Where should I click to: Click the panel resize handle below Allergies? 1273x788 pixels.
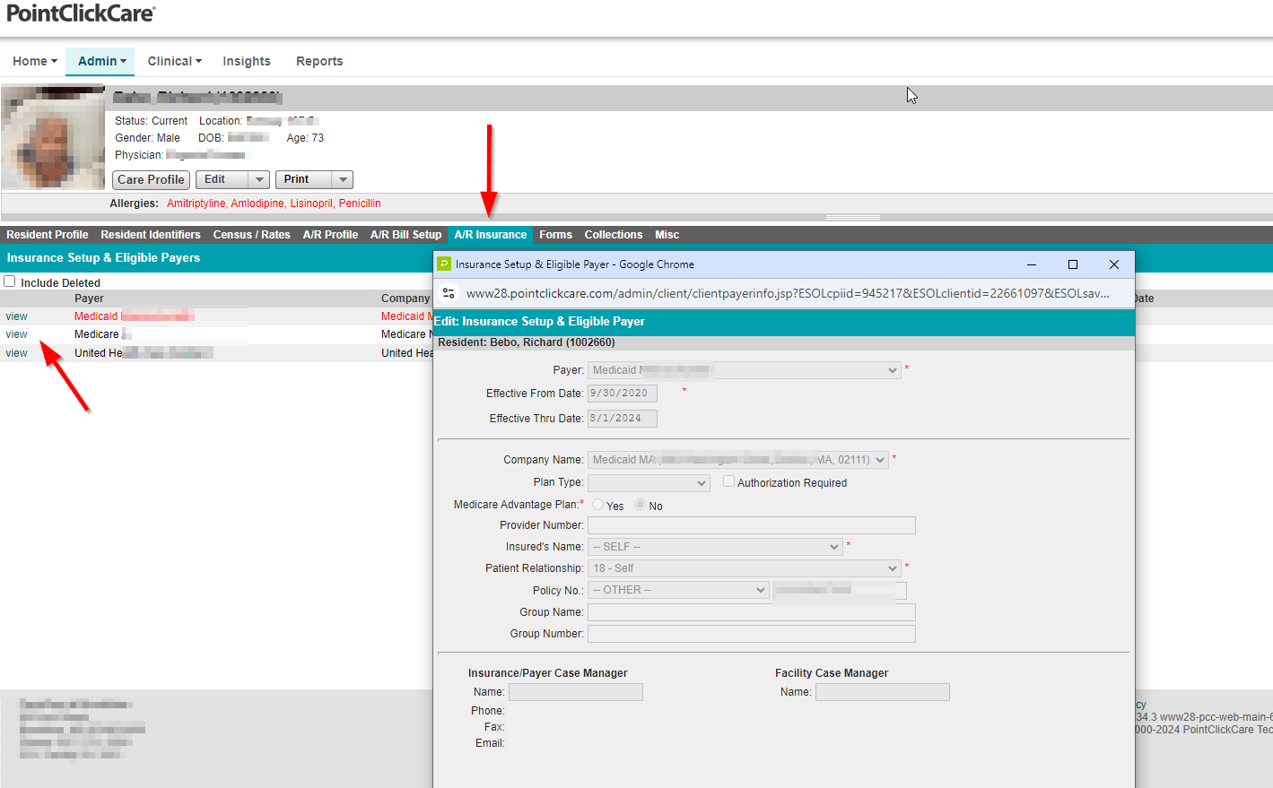click(x=853, y=217)
